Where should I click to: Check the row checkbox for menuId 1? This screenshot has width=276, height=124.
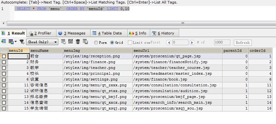pyautogui.click(x=4, y=56)
